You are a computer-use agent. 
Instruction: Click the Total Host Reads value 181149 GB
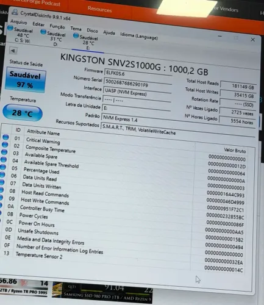(x=238, y=86)
